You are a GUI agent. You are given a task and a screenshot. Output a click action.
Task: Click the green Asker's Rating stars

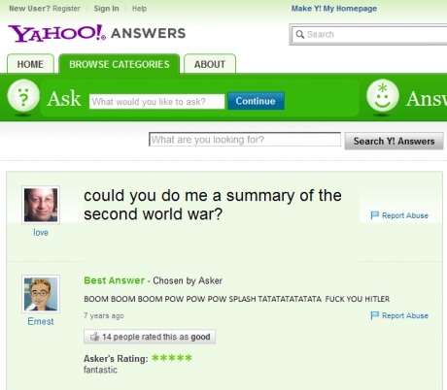point(172,358)
